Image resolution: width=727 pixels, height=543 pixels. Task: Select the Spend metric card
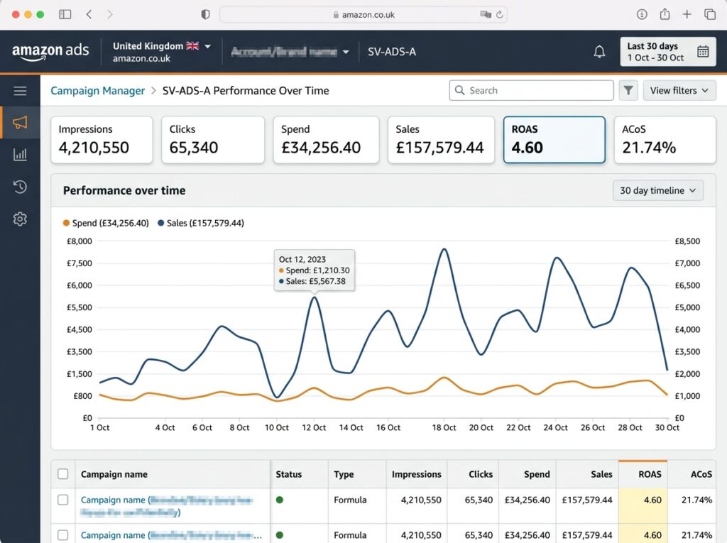pyautogui.click(x=326, y=140)
